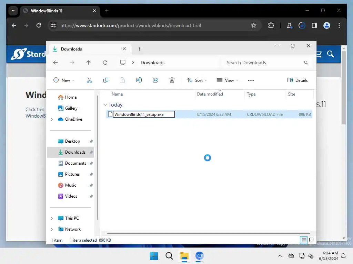
Task: Close the Downloads Explorer tab
Action: [x=124, y=49]
